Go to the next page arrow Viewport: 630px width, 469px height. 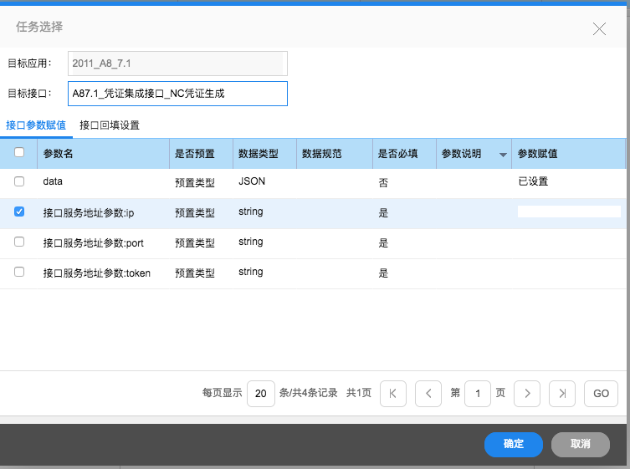[526, 393]
